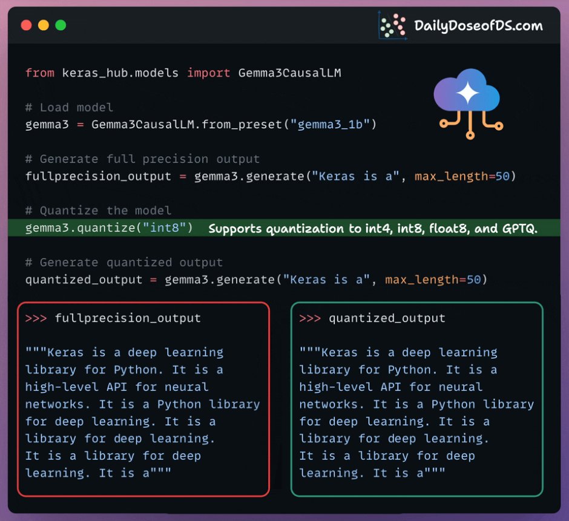The width and height of the screenshot is (569, 521).
Task: Click the '# Generate full precision output' comment
Action: pyautogui.click(x=143, y=159)
